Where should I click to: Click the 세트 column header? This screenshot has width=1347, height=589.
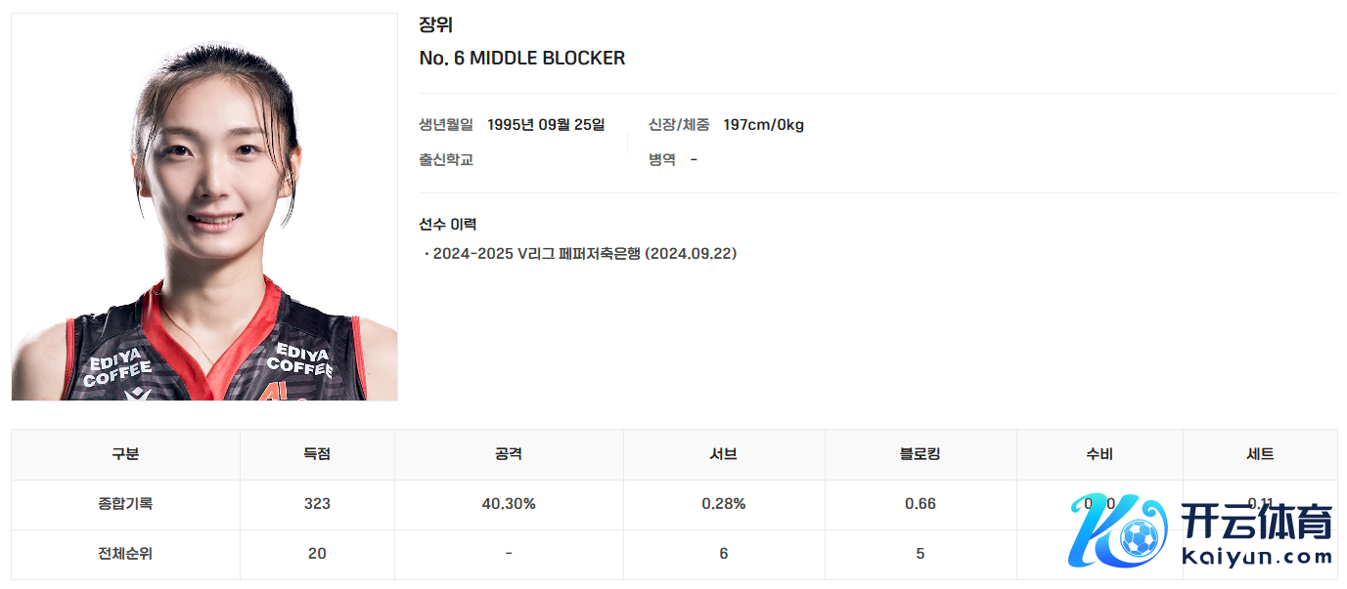point(1260,454)
